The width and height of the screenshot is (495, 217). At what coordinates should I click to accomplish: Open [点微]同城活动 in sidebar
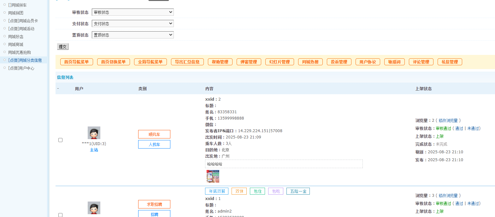(21, 29)
